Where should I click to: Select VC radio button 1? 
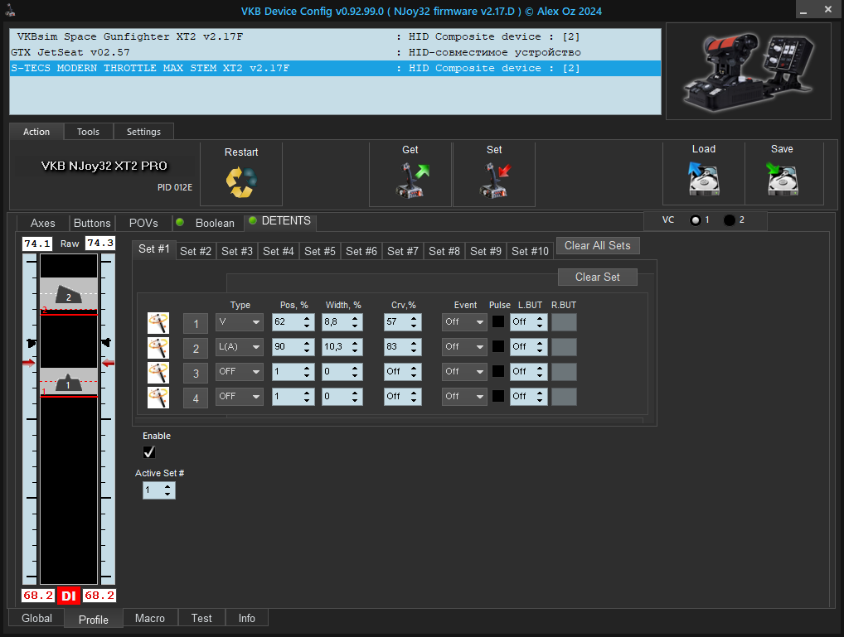pyautogui.click(x=696, y=220)
